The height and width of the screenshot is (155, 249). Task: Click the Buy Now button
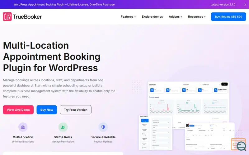pyautogui.click(x=47, y=110)
